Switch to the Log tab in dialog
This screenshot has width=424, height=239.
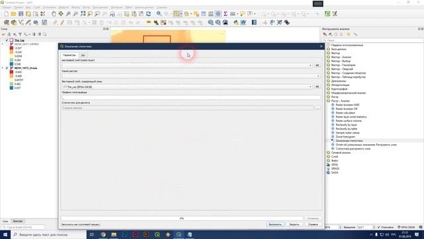(x=83, y=55)
